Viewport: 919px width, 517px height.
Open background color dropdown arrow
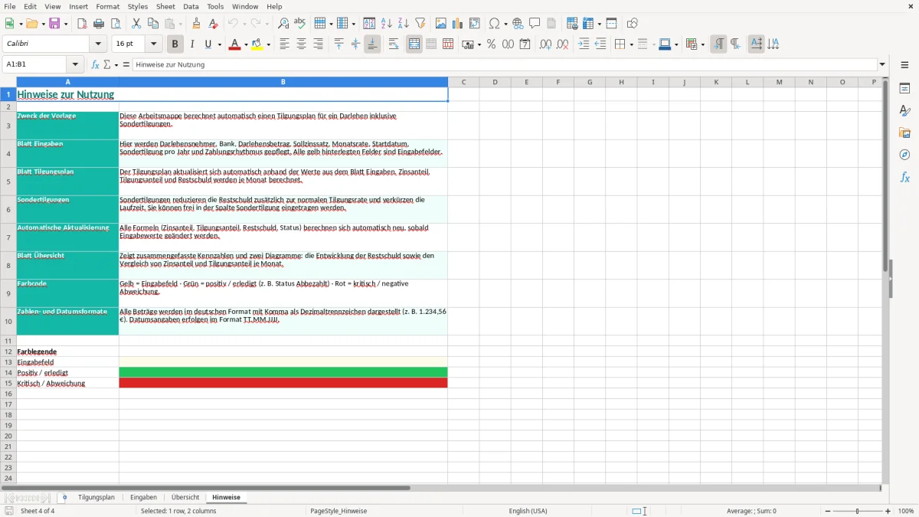click(268, 44)
